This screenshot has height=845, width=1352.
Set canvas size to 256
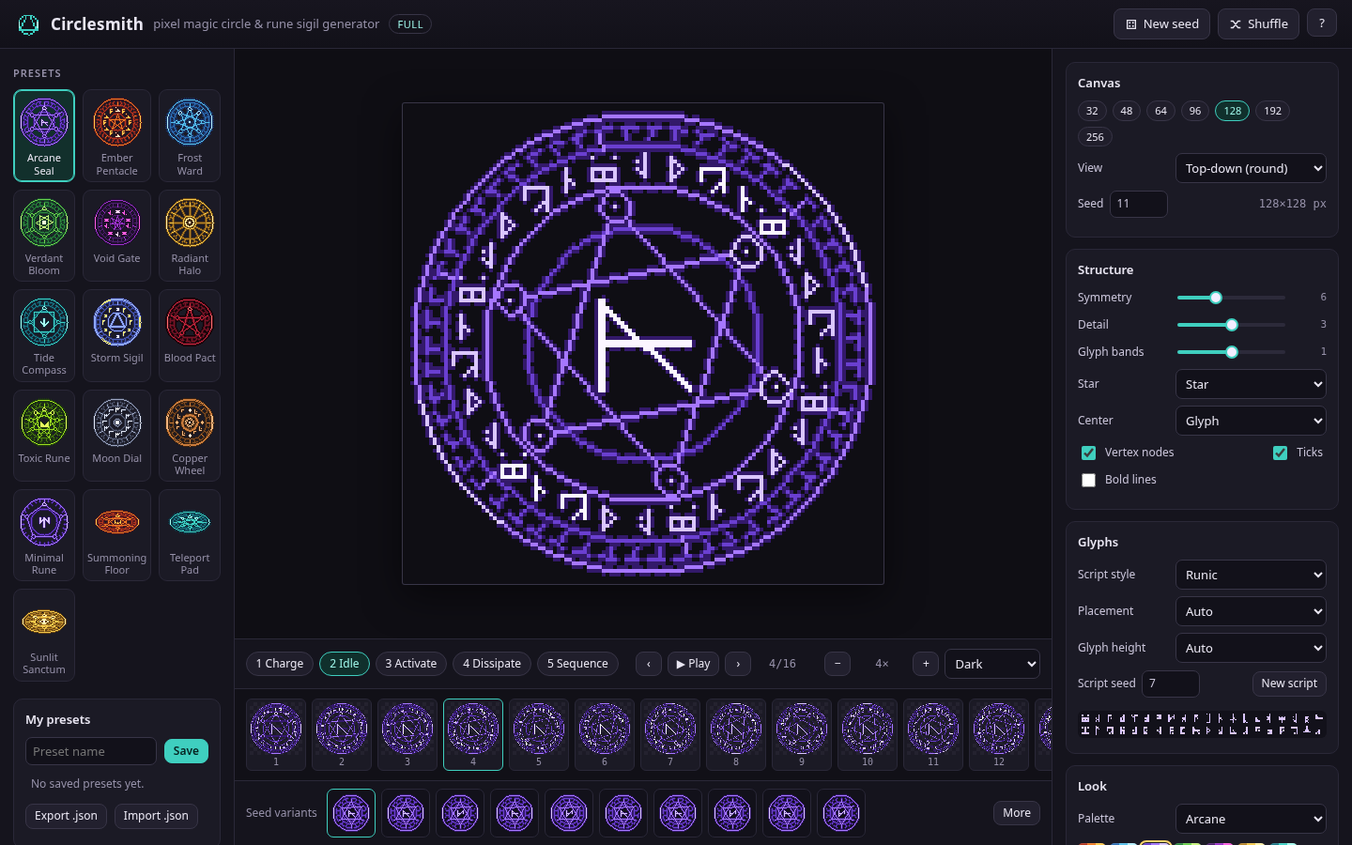1095,137
